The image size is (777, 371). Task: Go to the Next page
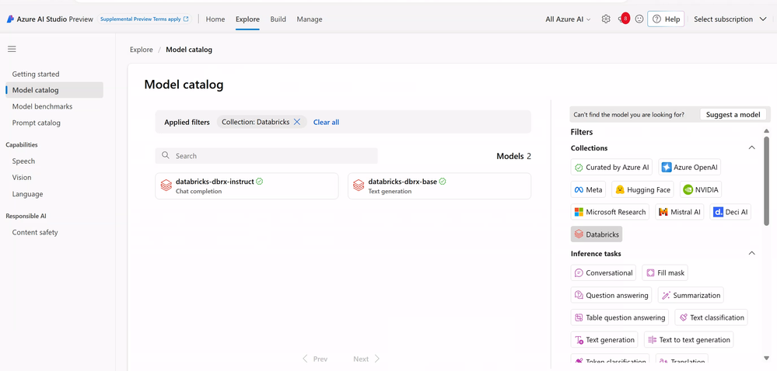tap(366, 359)
